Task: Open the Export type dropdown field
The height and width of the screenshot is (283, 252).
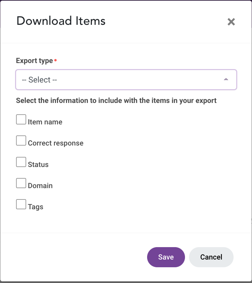Action: [x=126, y=79]
